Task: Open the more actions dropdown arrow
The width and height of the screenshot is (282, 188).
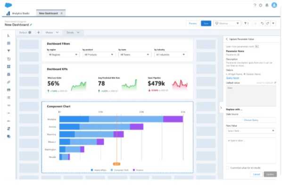Action: pos(274,24)
